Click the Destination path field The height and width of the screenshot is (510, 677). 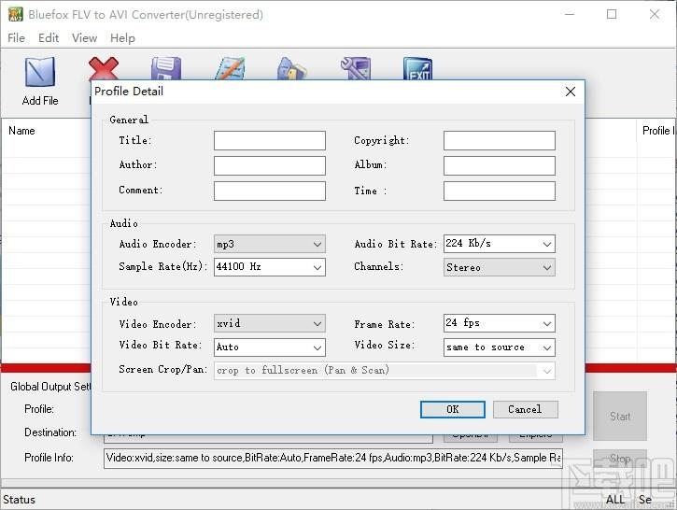tap(268, 438)
